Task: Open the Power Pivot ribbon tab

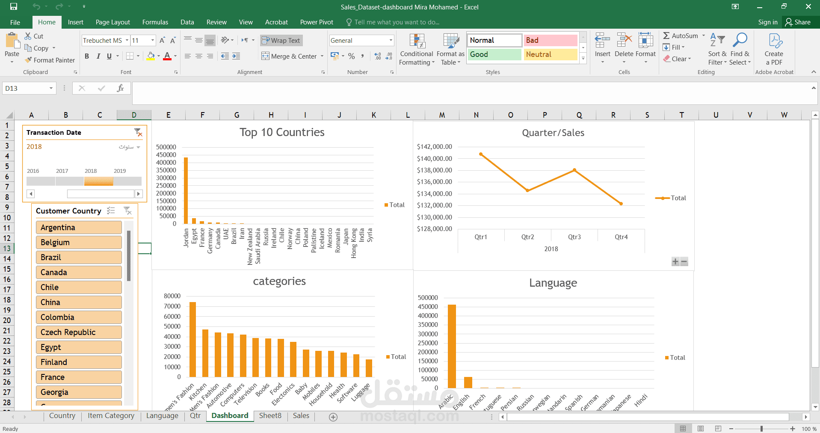Action: pyautogui.click(x=316, y=22)
